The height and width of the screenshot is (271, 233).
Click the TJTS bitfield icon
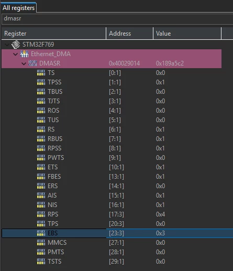tap(41, 101)
